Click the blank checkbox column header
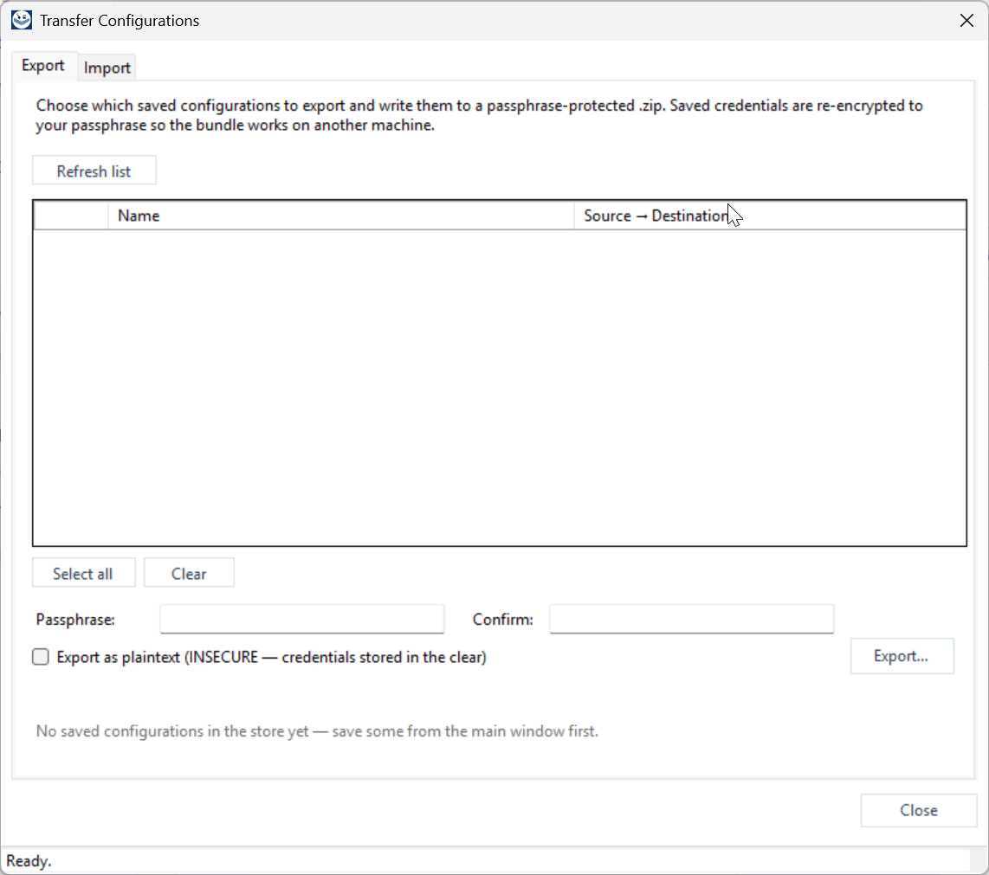The height and width of the screenshot is (875, 989). pyautogui.click(x=71, y=216)
